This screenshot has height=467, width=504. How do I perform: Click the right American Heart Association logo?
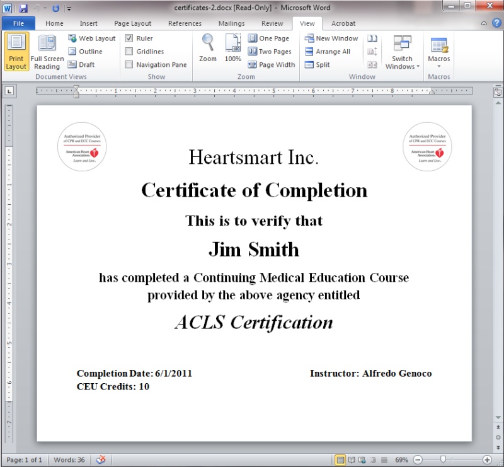coord(427,147)
